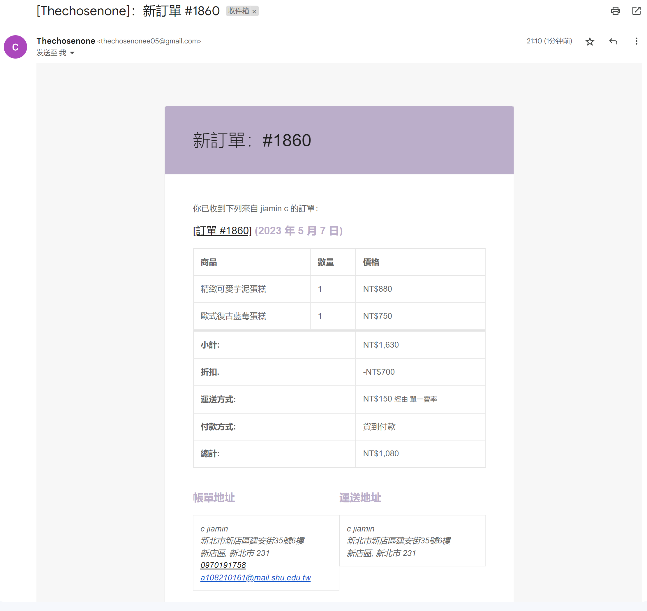Open email in a new window
This screenshot has width=647, height=611.
[x=636, y=11]
